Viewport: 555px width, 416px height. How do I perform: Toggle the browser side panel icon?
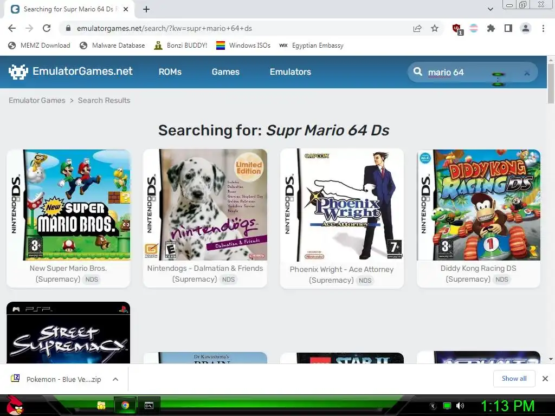pos(508,28)
